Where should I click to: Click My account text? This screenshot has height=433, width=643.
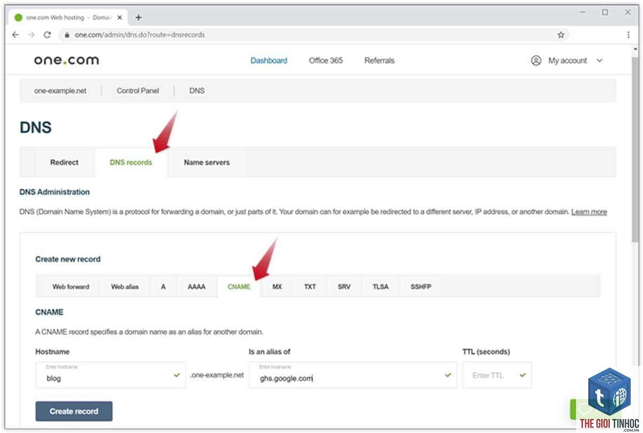[x=567, y=61]
